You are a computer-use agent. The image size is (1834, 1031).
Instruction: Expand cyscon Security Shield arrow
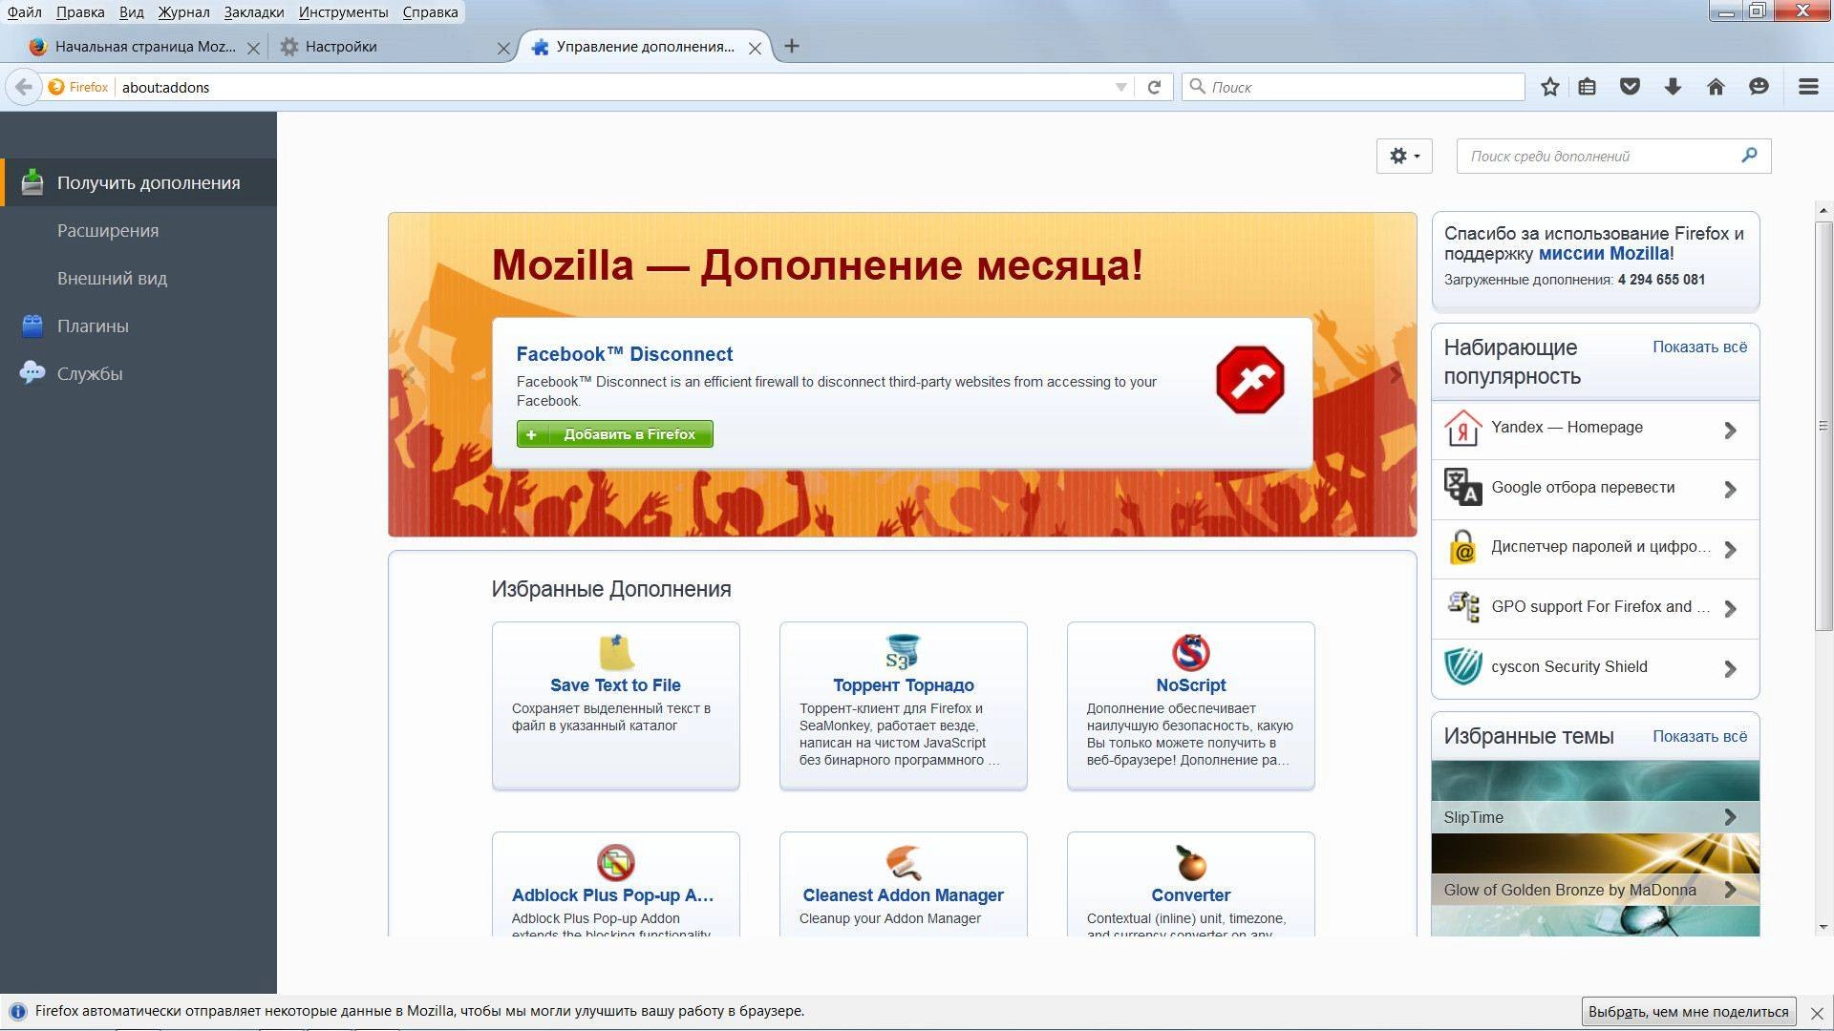(x=1730, y=668)
